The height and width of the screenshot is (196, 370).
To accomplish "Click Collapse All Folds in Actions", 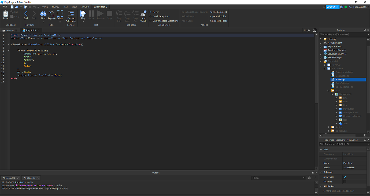I will 219,21.
